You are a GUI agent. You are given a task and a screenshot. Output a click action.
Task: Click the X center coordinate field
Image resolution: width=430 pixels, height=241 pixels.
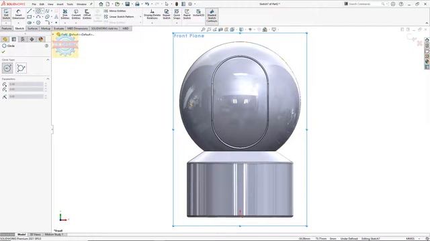click(x=26, y=84)
